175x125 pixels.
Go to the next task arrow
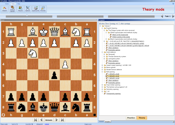(x=173, y=16)
